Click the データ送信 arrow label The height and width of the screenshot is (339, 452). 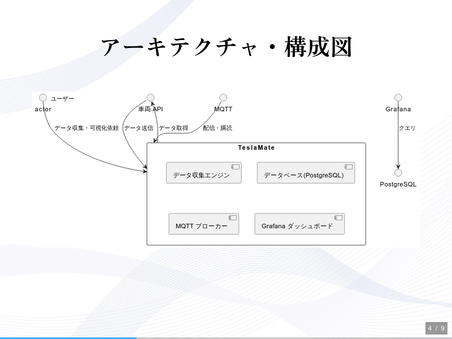tap(138, 128)
